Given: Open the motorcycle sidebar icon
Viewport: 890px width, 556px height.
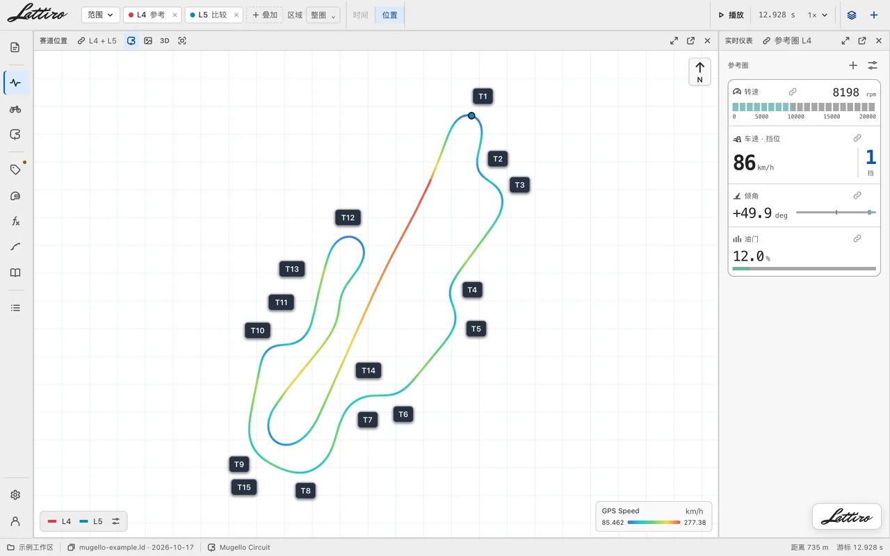Looking at the screenshot, I should pos(15,109).
